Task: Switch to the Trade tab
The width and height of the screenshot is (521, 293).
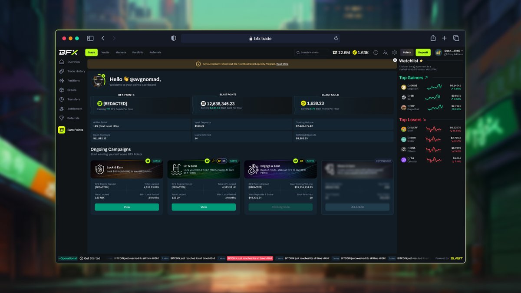Action: [91, 53]
